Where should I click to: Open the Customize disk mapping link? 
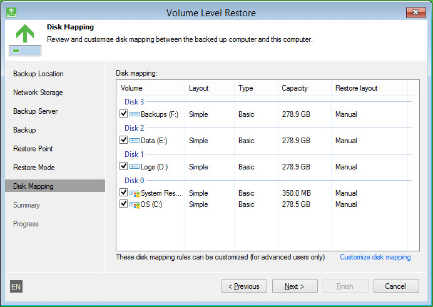point(375,257)
